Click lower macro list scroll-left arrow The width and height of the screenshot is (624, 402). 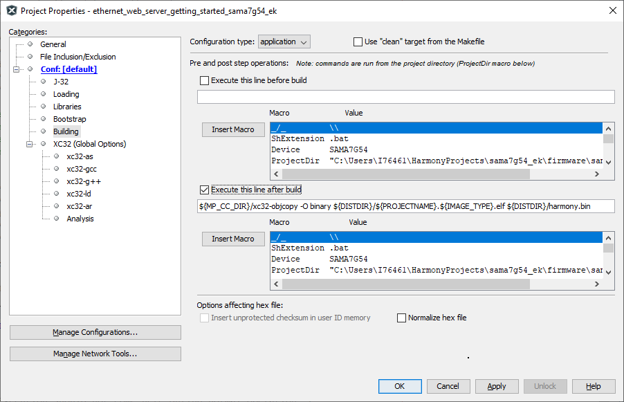pos(276,284)
